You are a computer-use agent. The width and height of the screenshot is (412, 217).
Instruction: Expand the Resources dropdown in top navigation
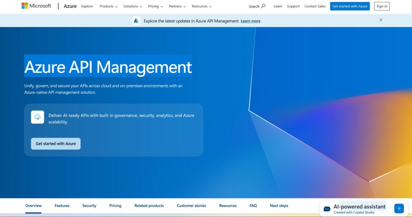click(202, 6)
